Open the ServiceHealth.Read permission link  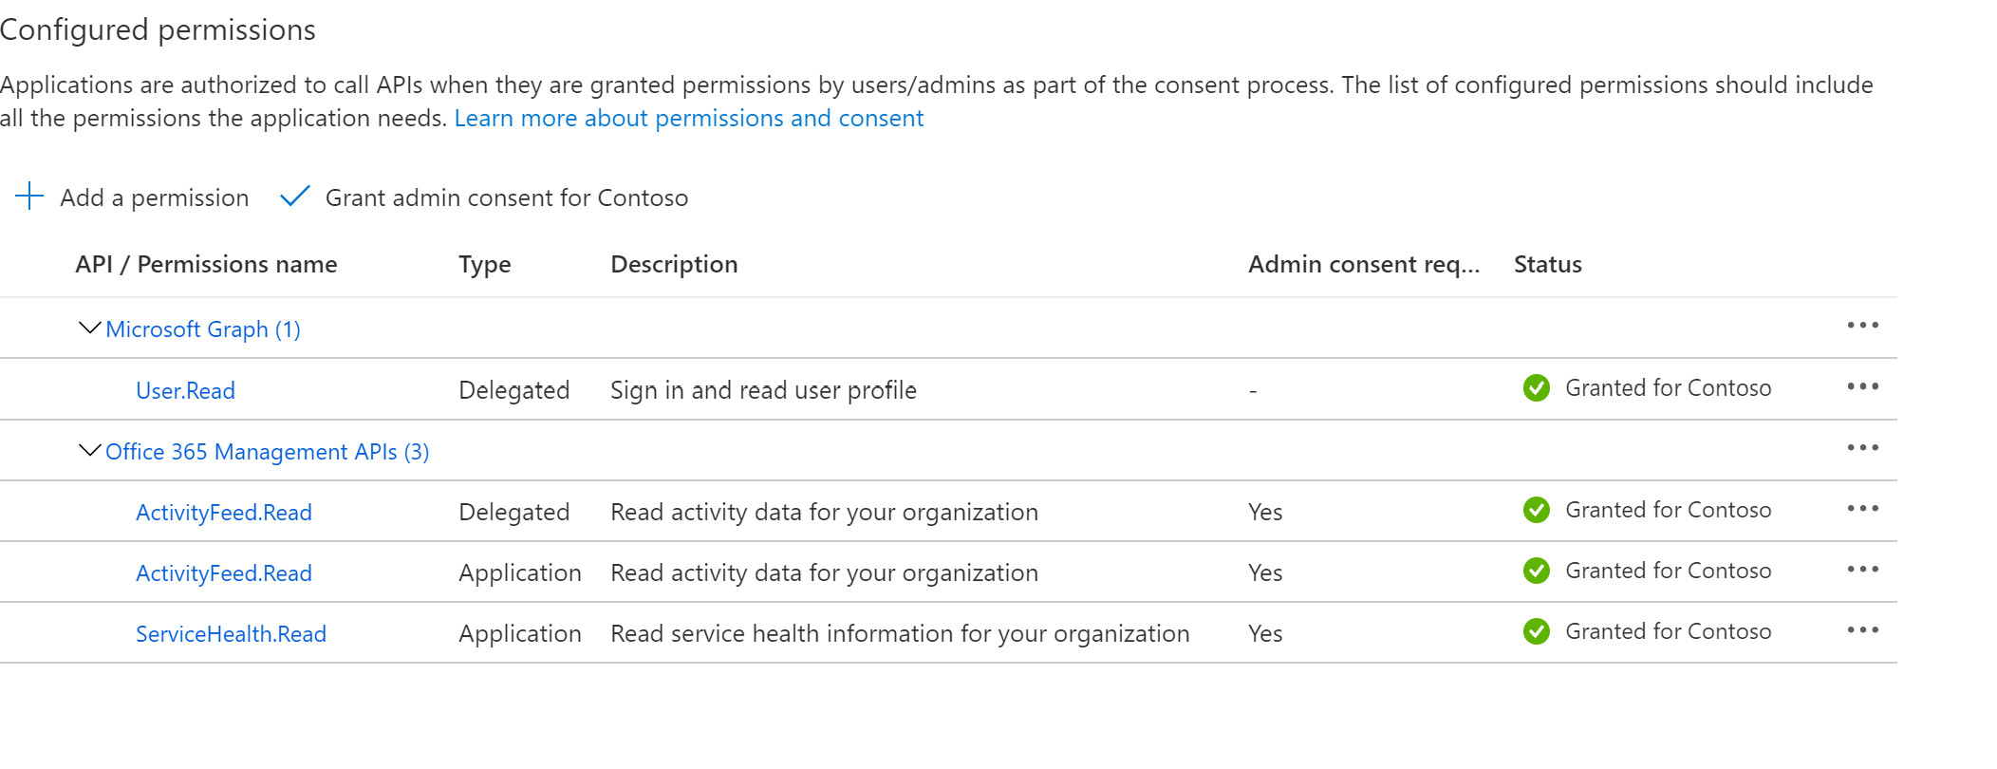pos(231,634)
